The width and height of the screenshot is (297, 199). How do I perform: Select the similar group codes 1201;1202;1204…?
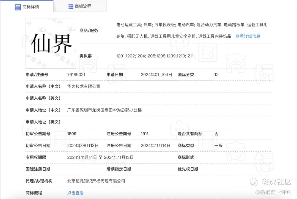[155, 56]
